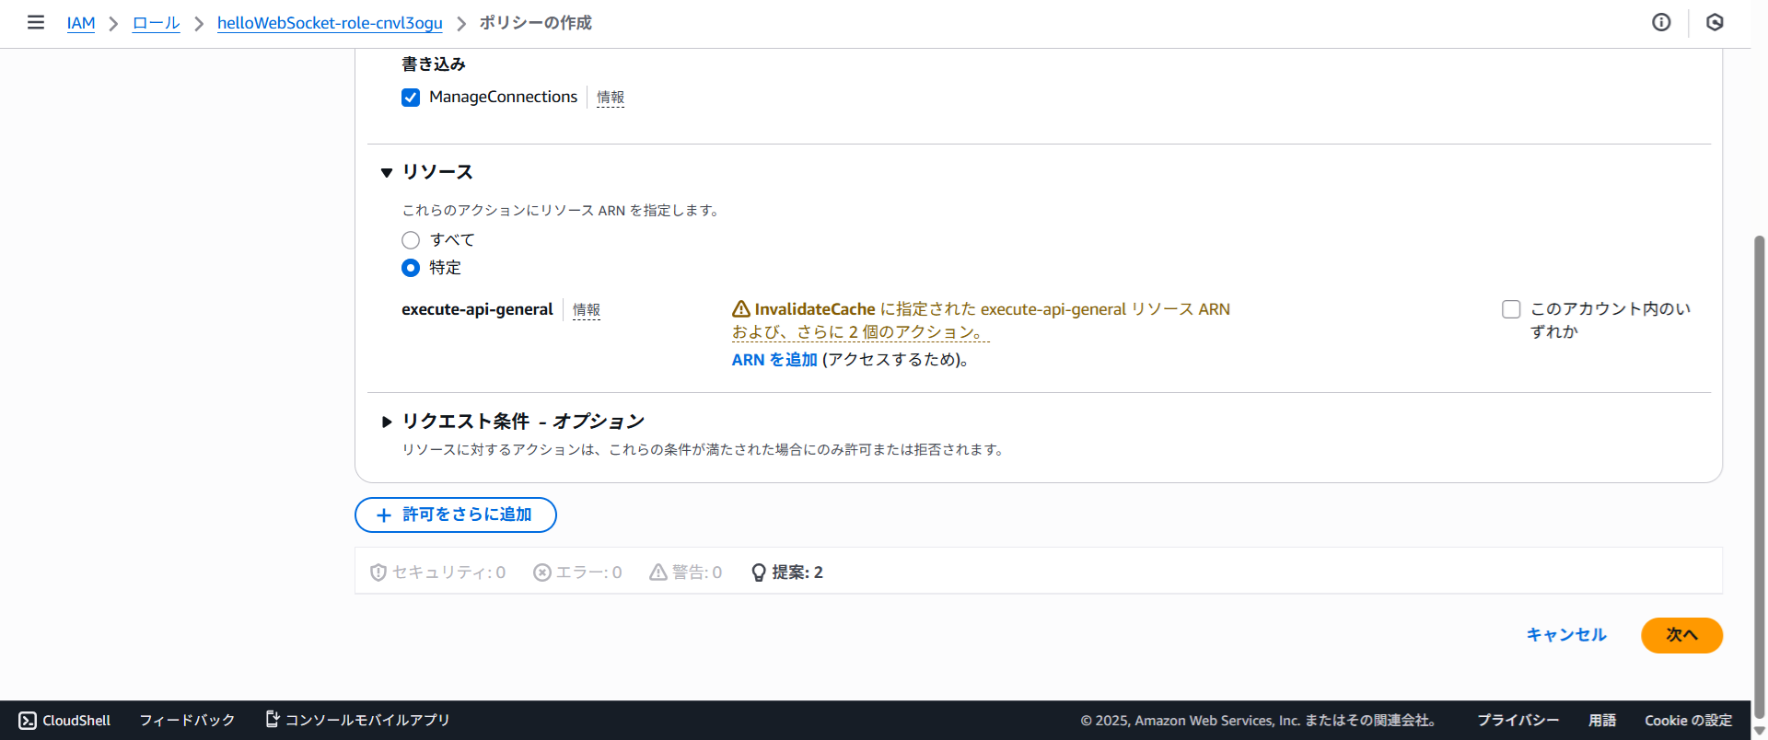Click the page vertical scrollbar
The width and height of the screenshot is (1768, 740).
[1759, 460]
